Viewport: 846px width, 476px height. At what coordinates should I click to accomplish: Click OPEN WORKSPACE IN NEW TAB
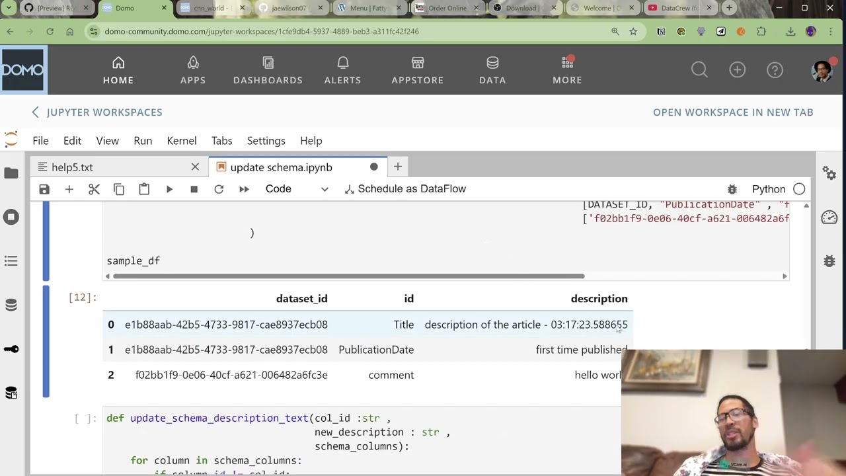pyautogui.click(x=733, y=112)
